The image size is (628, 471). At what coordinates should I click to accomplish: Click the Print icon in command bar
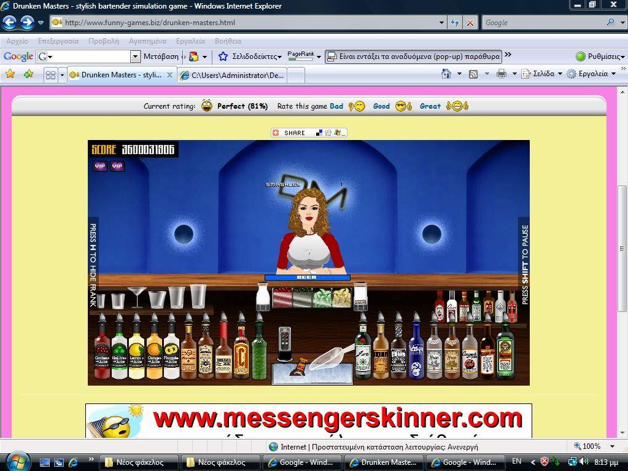click(501, 74)
